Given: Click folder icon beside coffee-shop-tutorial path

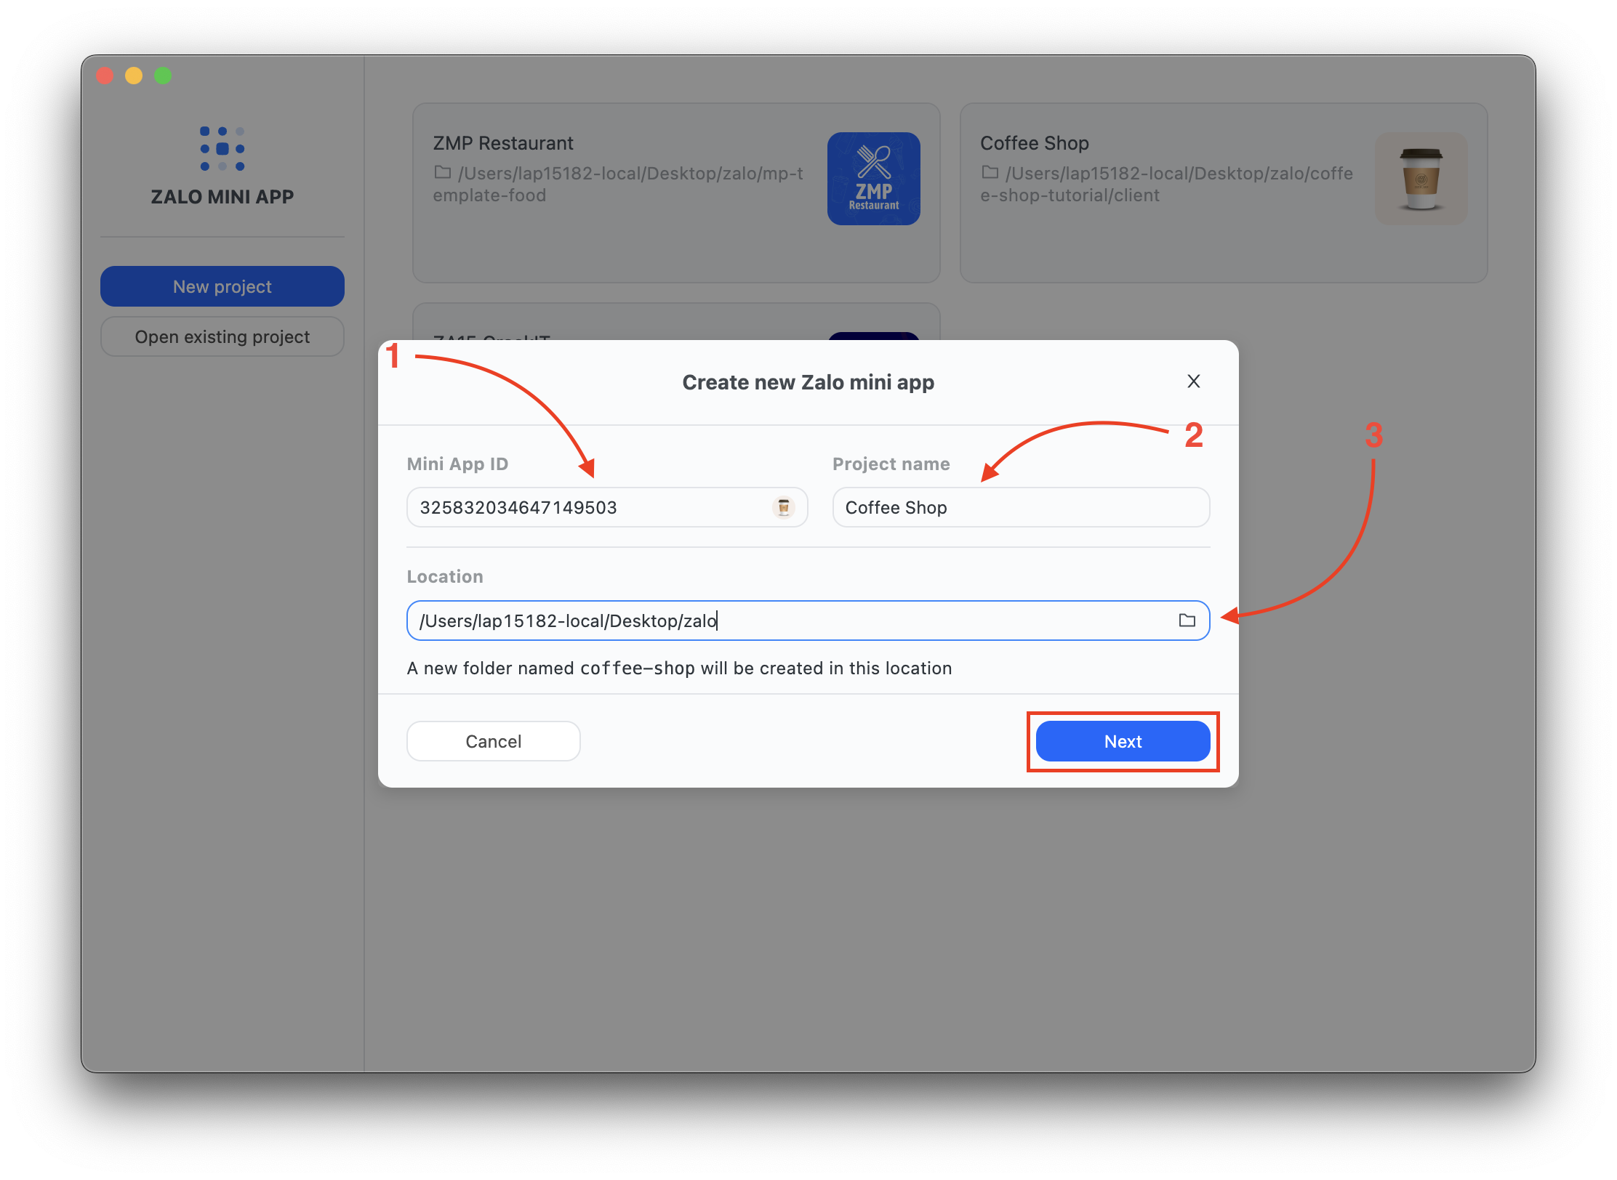Looking at the screenshot, I should pos(990,173).
